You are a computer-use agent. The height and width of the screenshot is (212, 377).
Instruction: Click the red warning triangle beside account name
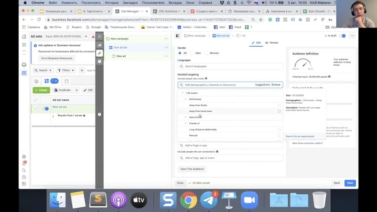[x=93, y=37]
